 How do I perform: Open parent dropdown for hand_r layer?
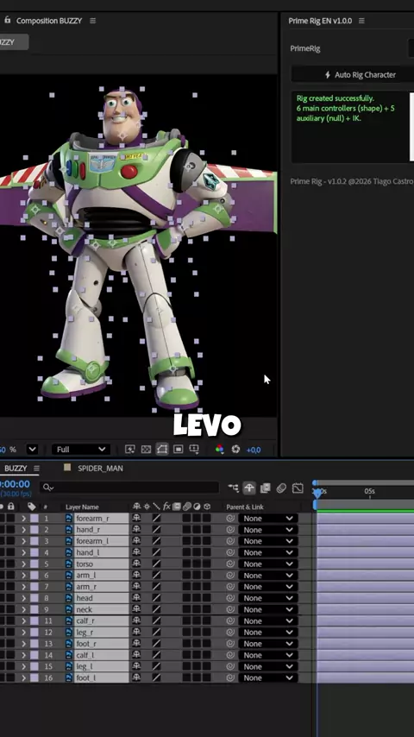(x=268, y=530)
